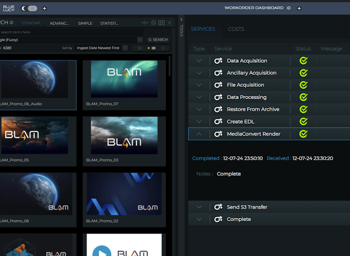
Task: Click Ancillary Acquisition green status check
Action: [303, 73]
